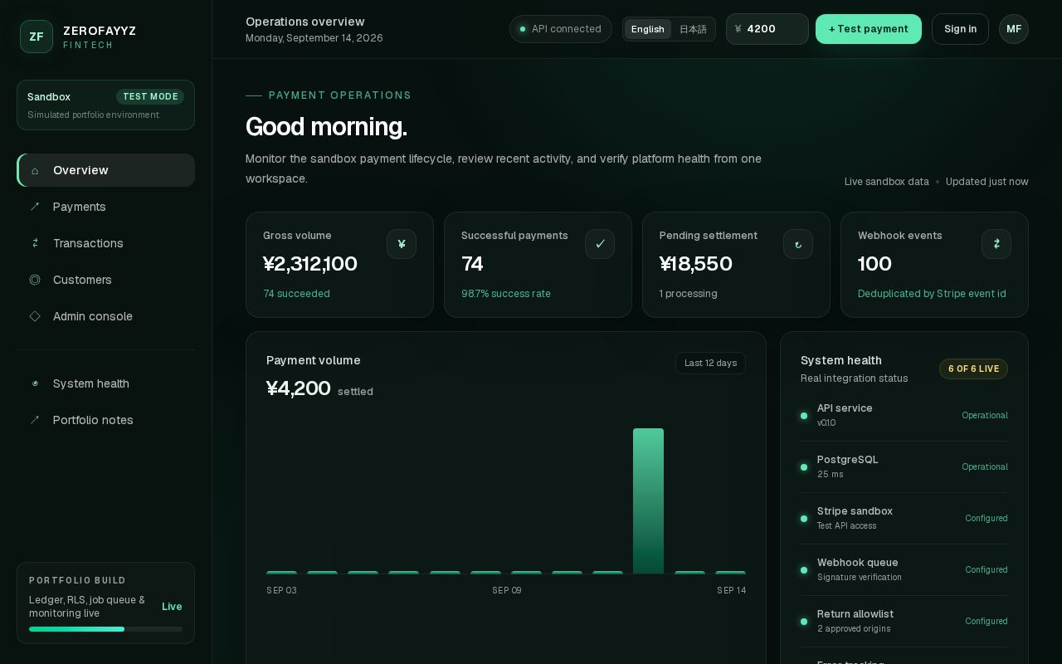Click Deduplicated by Stripe event id text
This screenshot has height=664, width=1062.
pyautogui.click(x=932, y=294)
